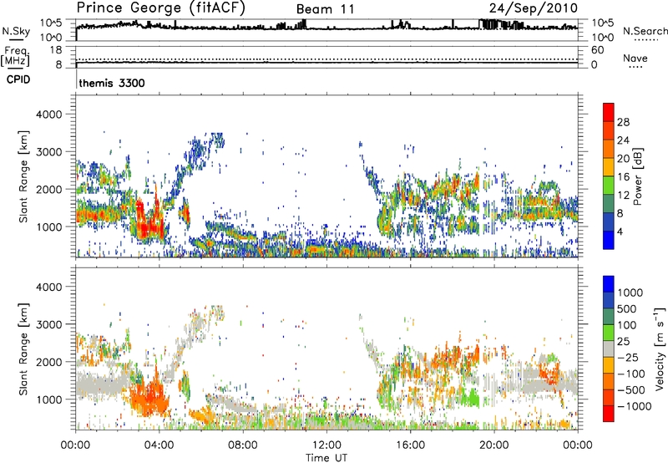This screenshot has width=668, height=463.
Task: Click the "18" frequency axis label
Action: click(x=56, y=50)
